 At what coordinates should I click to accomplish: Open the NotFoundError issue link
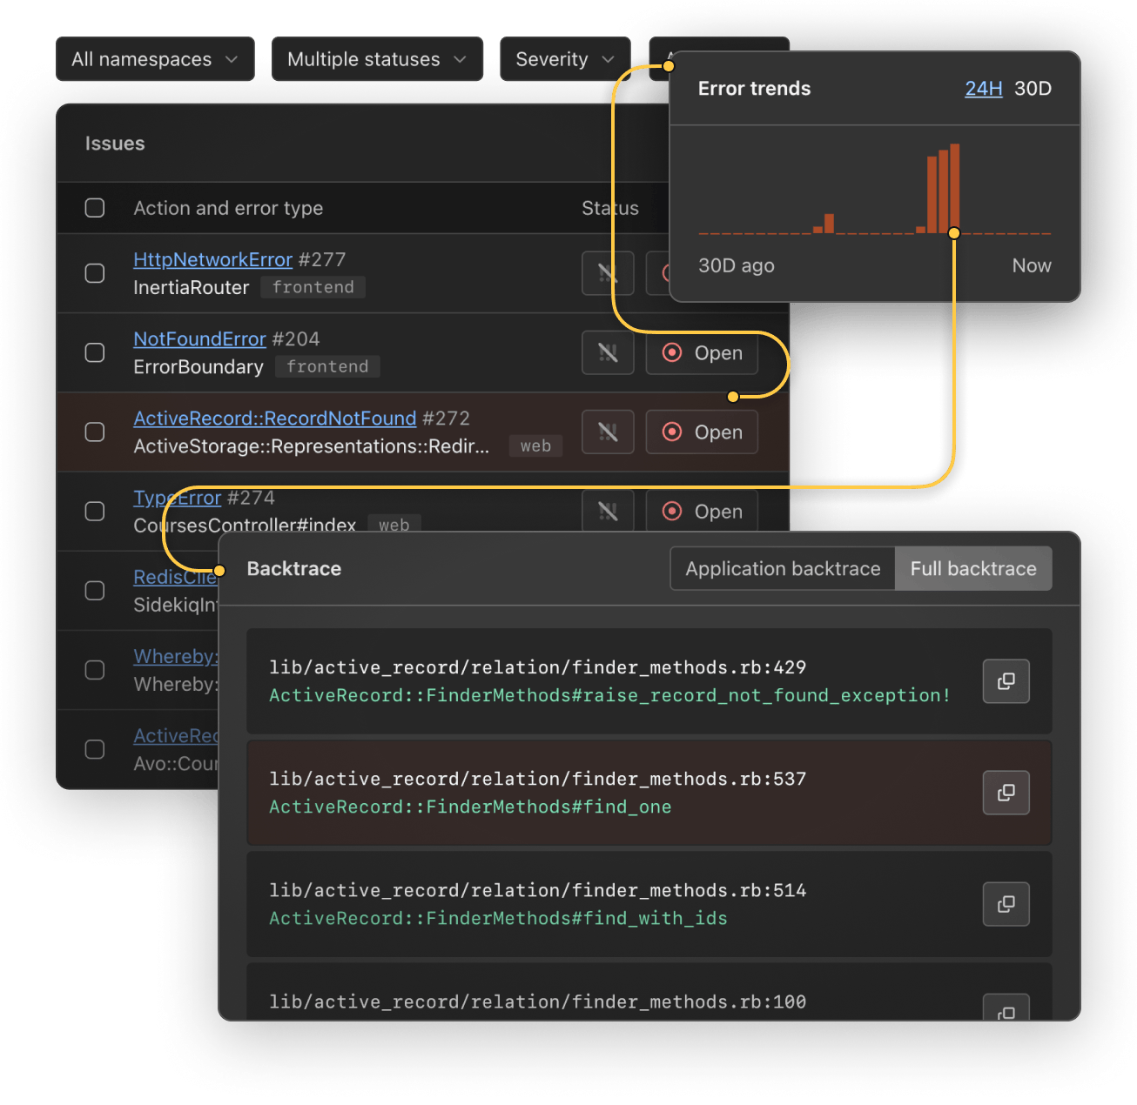tap(199, 338)
